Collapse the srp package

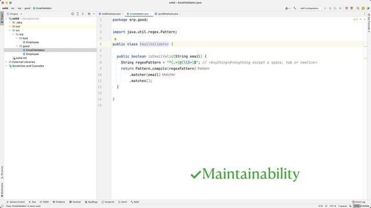(x=13, y=34)
